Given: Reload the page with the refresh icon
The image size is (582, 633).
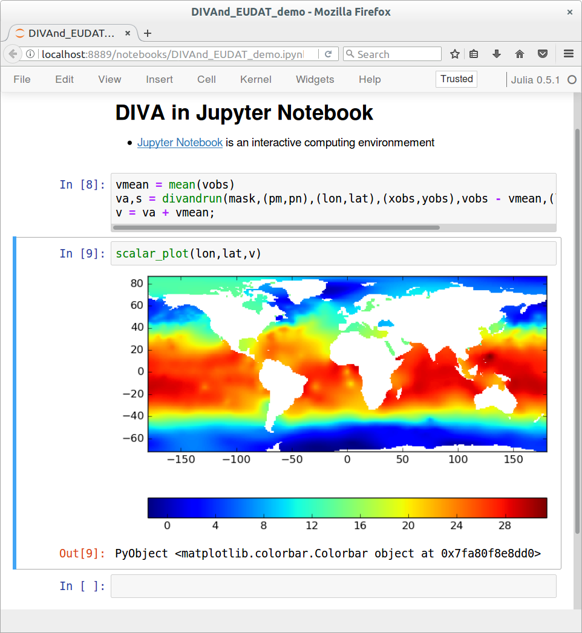Looking at the screenshot, I should point(329,54).
